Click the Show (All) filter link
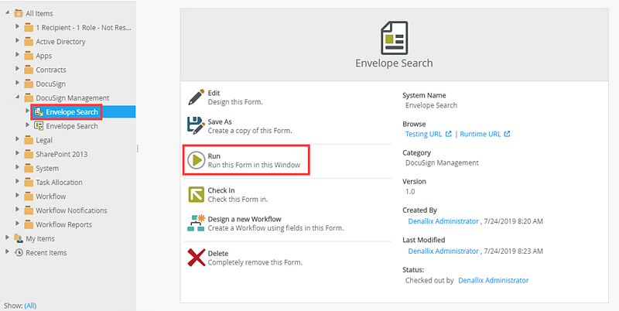Viewport: 619px width, 311px height. coord(30,306)
